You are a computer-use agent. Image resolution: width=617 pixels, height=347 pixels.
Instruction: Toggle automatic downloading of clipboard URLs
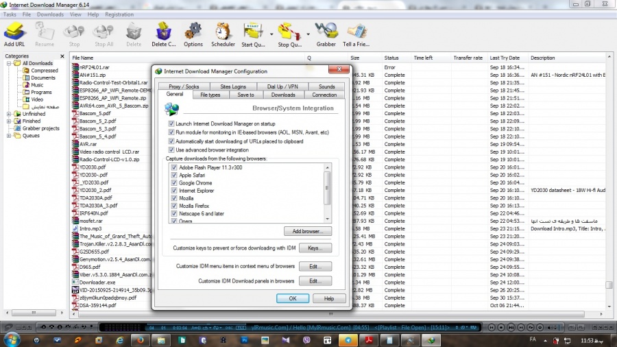(171, 141)
